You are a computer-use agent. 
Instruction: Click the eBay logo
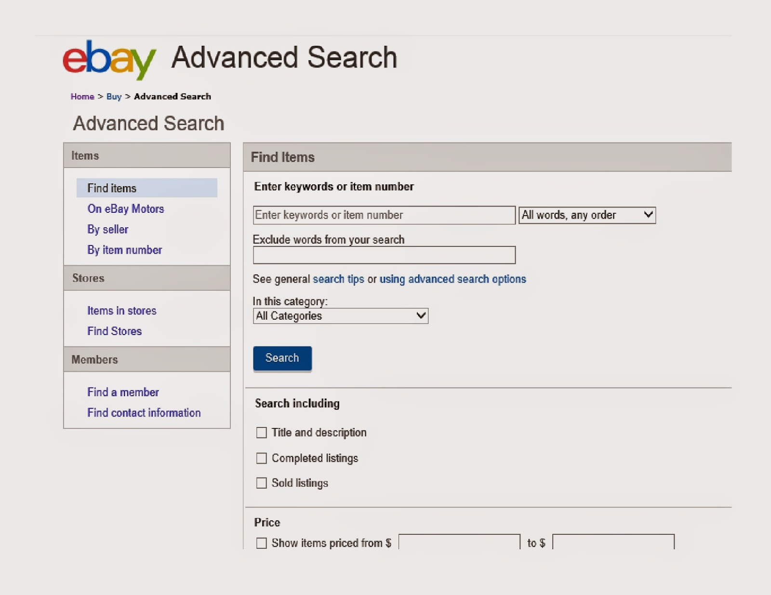pos(107,58)
